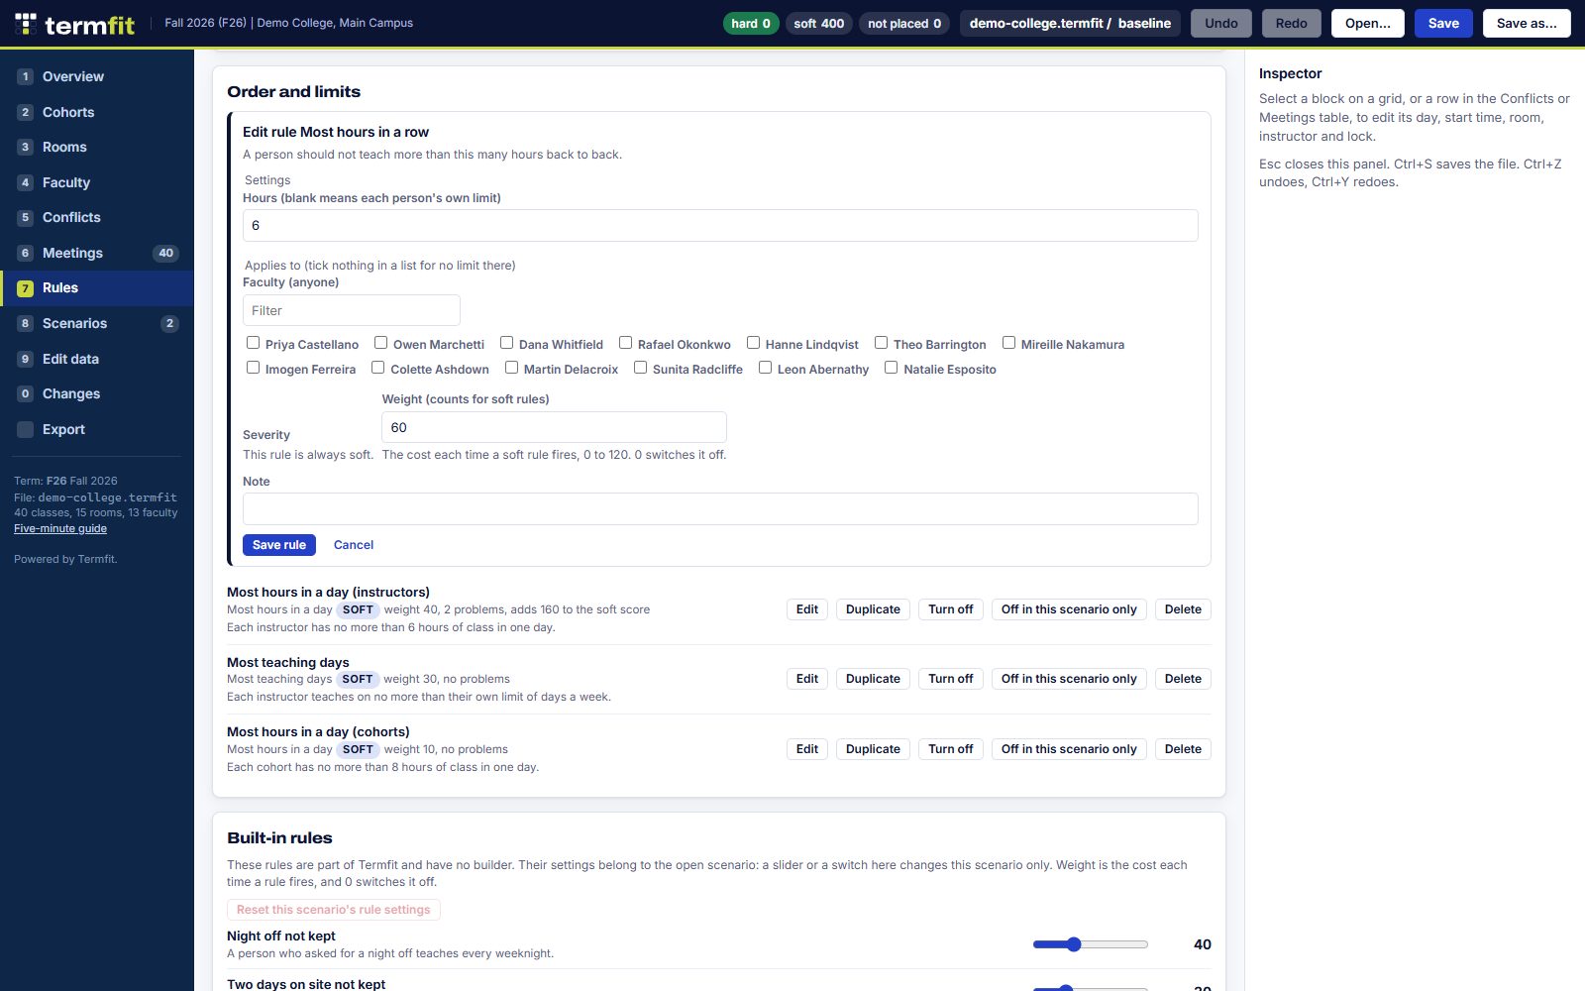1585x991 pixels.
Task: Open the Conflicts section
Action: coord(97,217)
